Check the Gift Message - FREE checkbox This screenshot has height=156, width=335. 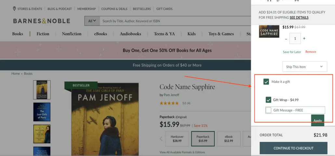click(268, 110)
